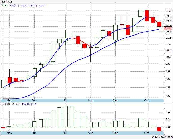
Task: Click the long-wick doji candle at early August
Action: [90, 47]
